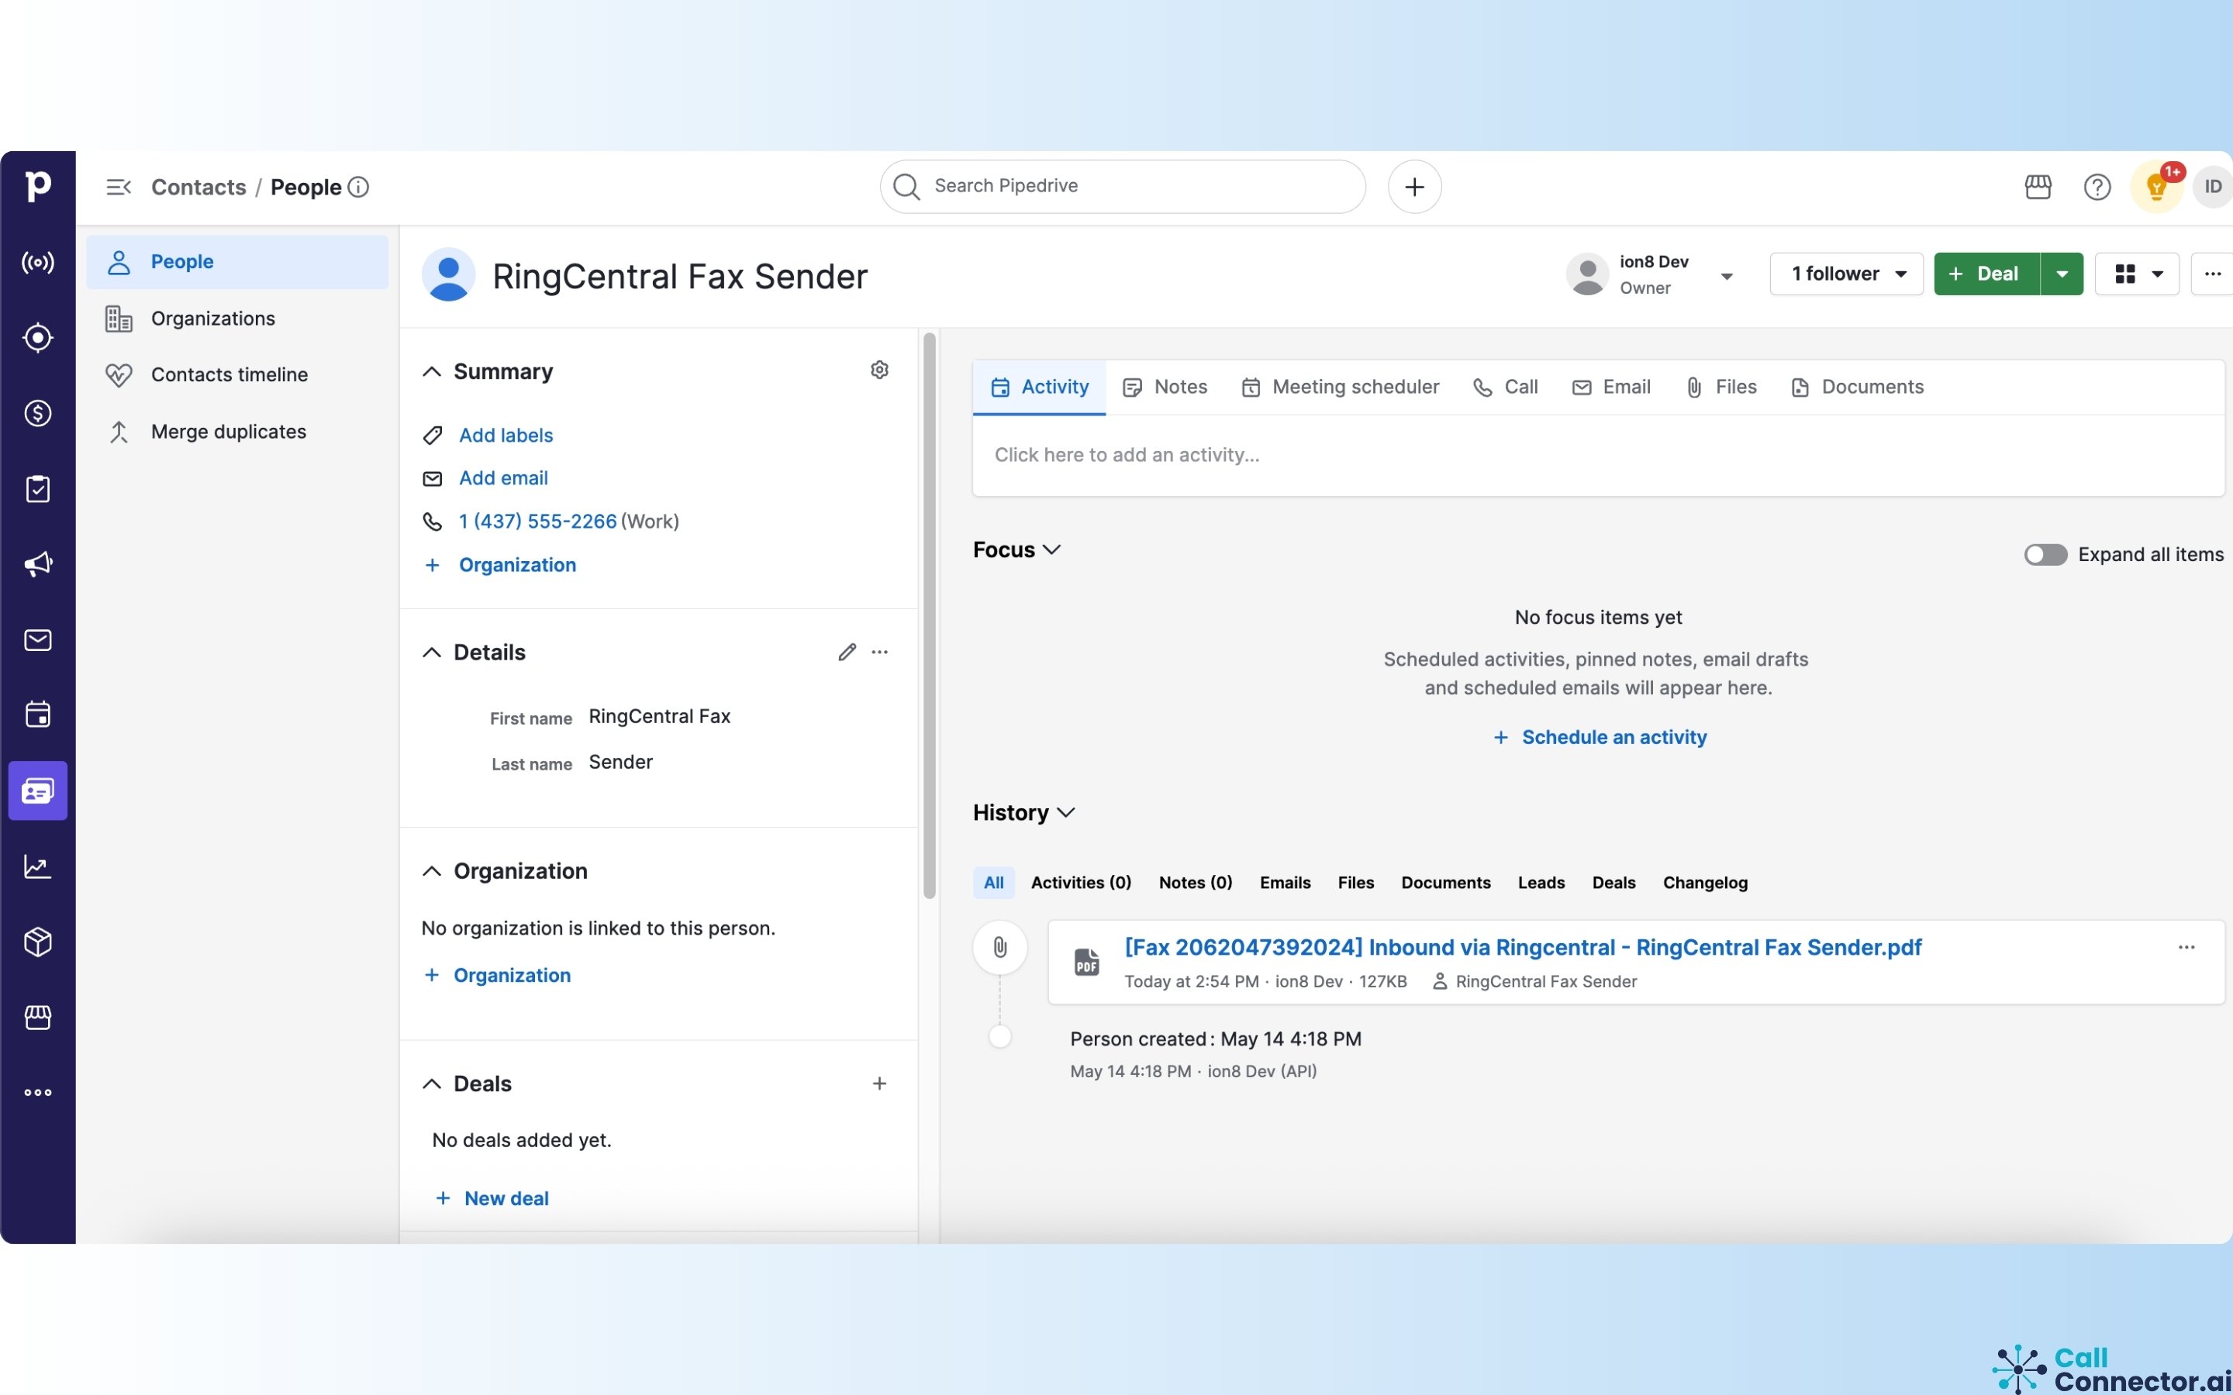
Task: Open the Deal button dropdown arrow
Action: pos(2062,274)
